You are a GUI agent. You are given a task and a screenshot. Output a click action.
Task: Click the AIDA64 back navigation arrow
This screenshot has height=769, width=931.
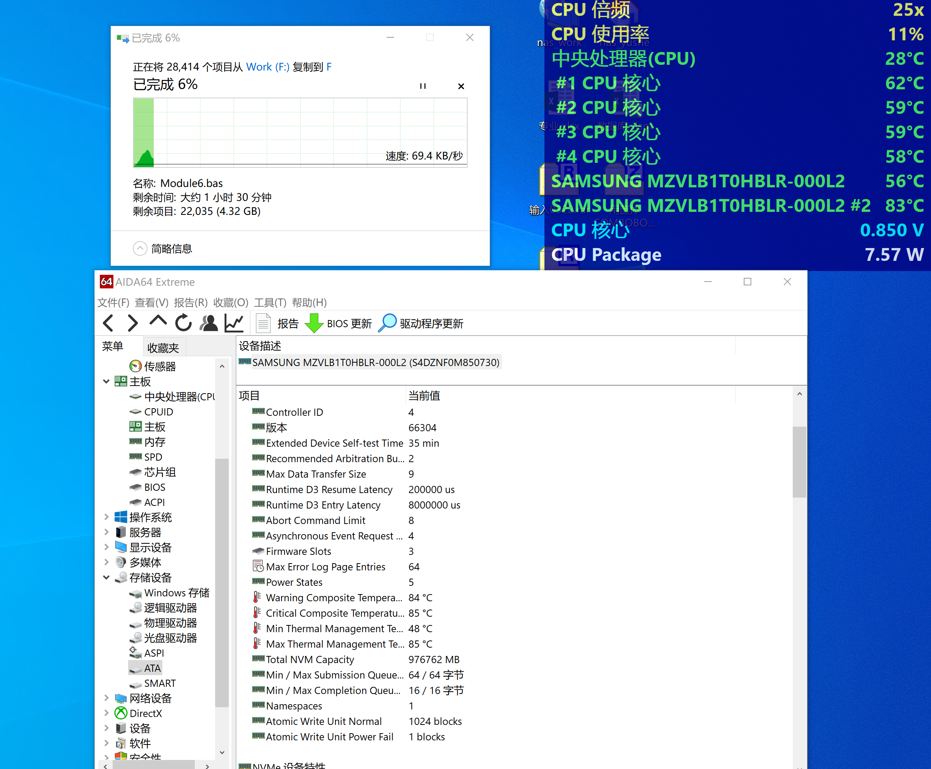109,323
